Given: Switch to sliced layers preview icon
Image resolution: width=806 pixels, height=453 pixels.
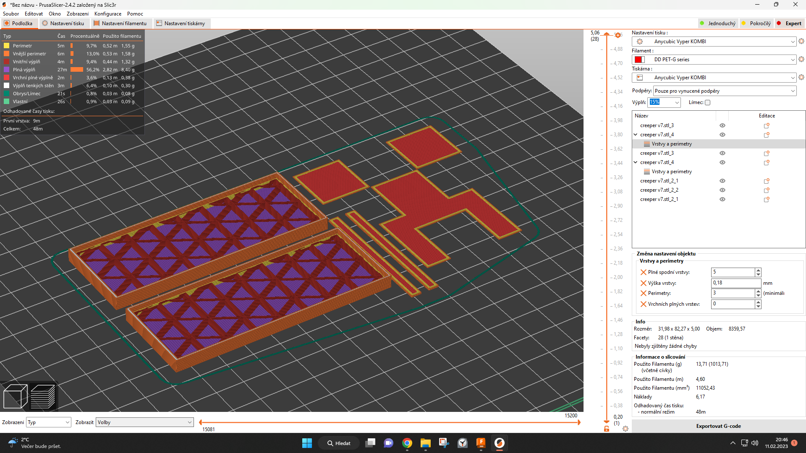Looking at the screenshot, I should (43, 396).
